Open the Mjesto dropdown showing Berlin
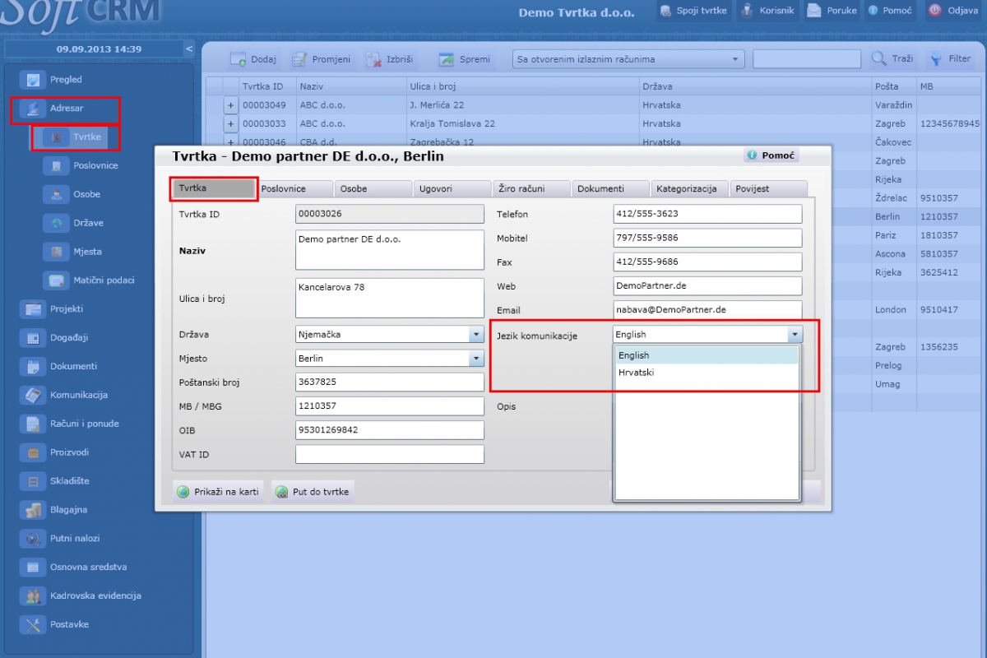Image resolution: width=987 pixels, height=658 pixels. point(476,359)
